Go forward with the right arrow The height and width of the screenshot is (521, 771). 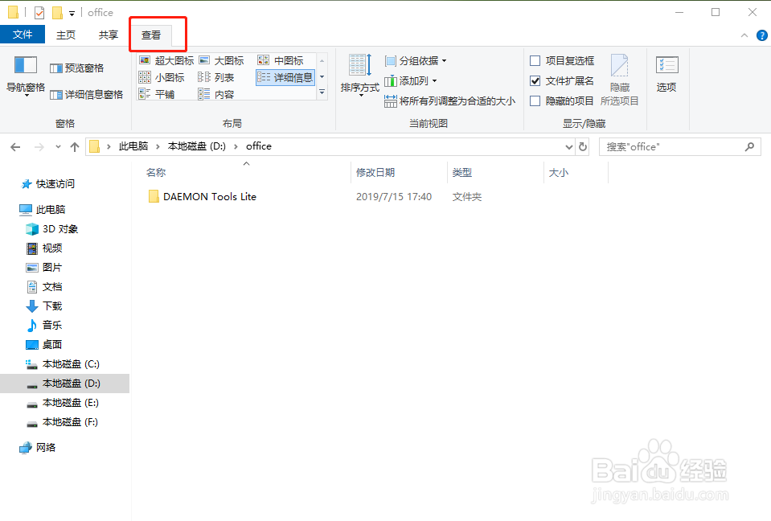(x=39, y=146)
